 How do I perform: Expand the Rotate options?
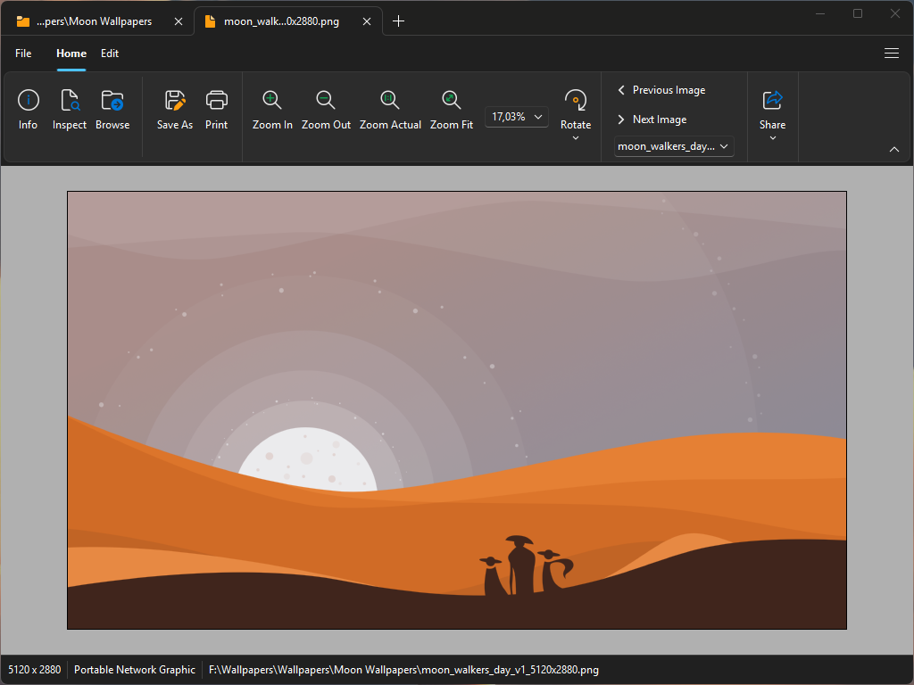(576, 137)
